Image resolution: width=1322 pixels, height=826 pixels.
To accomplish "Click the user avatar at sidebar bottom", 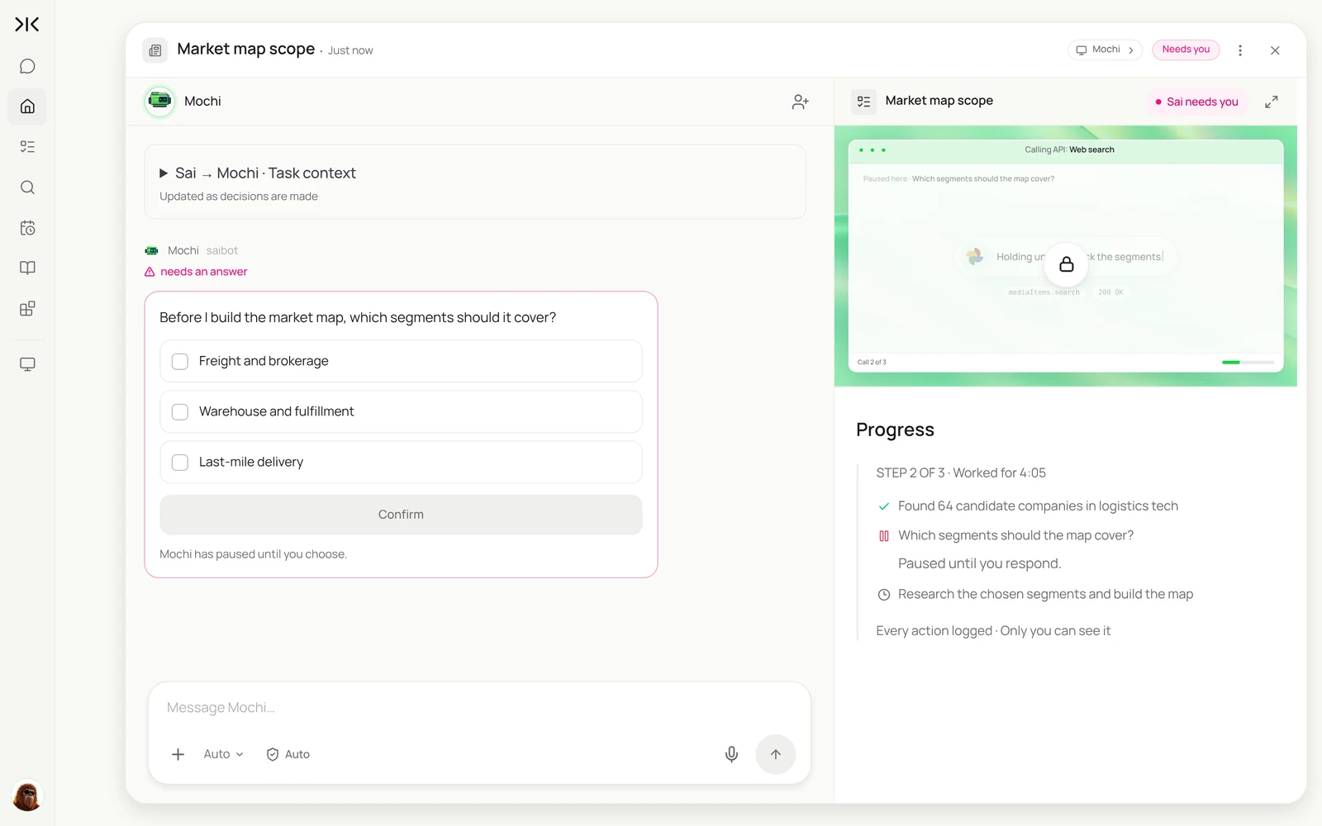I will 27,796.
